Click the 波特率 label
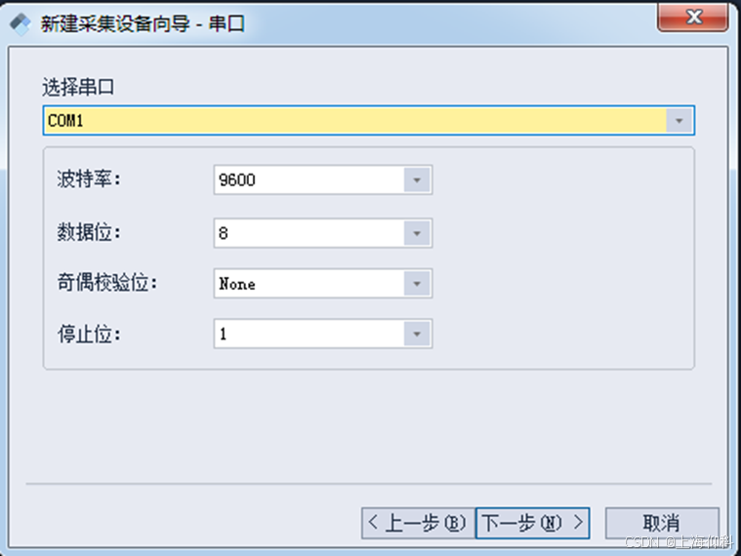The height and width of the screenshot is (556, 741). click(86, 180)
